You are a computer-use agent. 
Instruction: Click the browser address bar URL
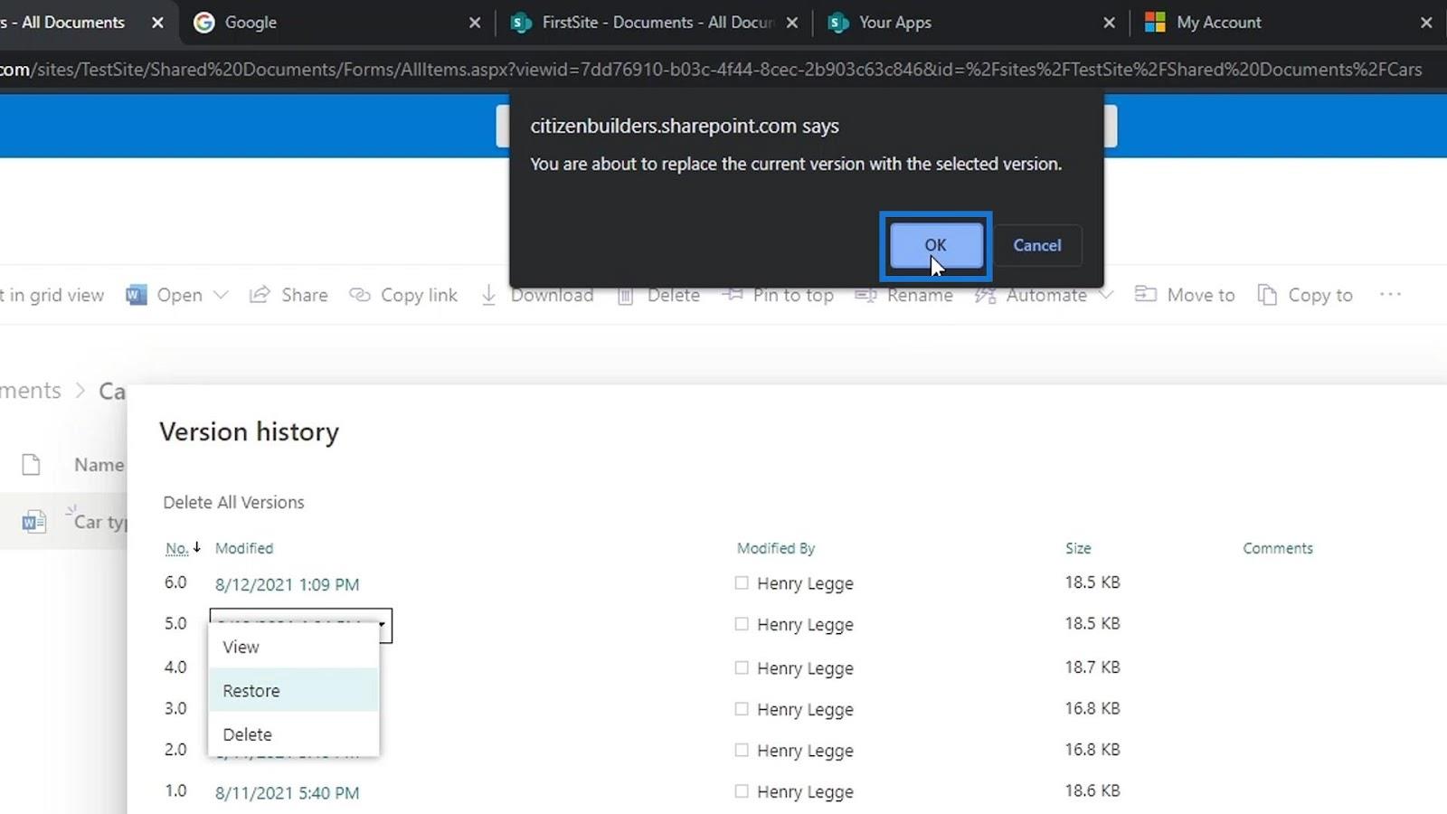point(711,70)
